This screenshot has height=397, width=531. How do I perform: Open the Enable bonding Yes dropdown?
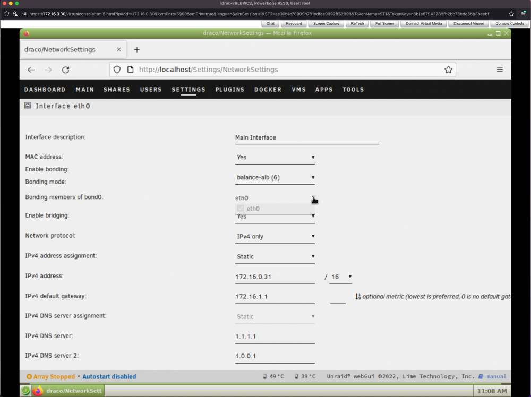point(275,158)
